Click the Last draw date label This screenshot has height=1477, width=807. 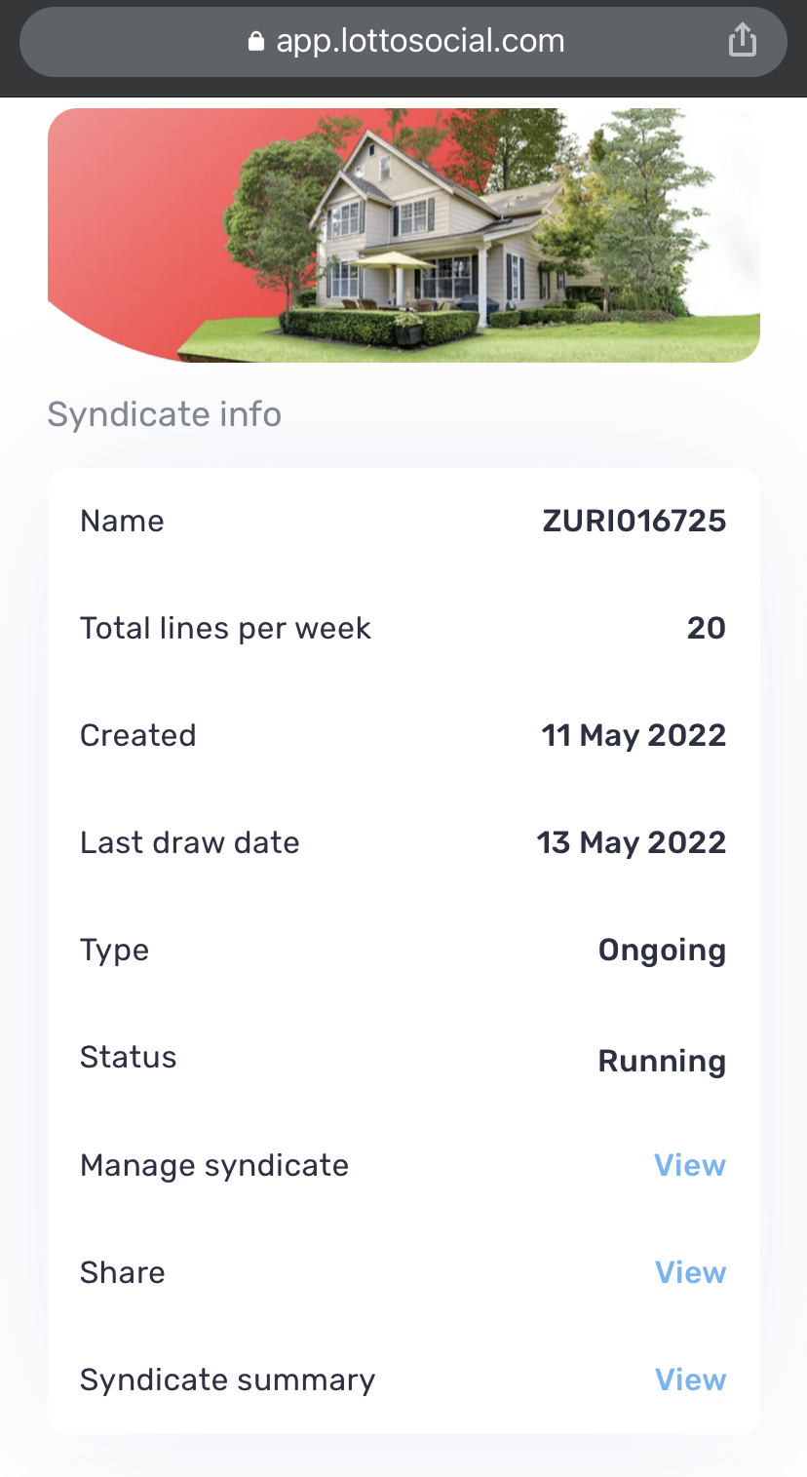click(190, 842)
